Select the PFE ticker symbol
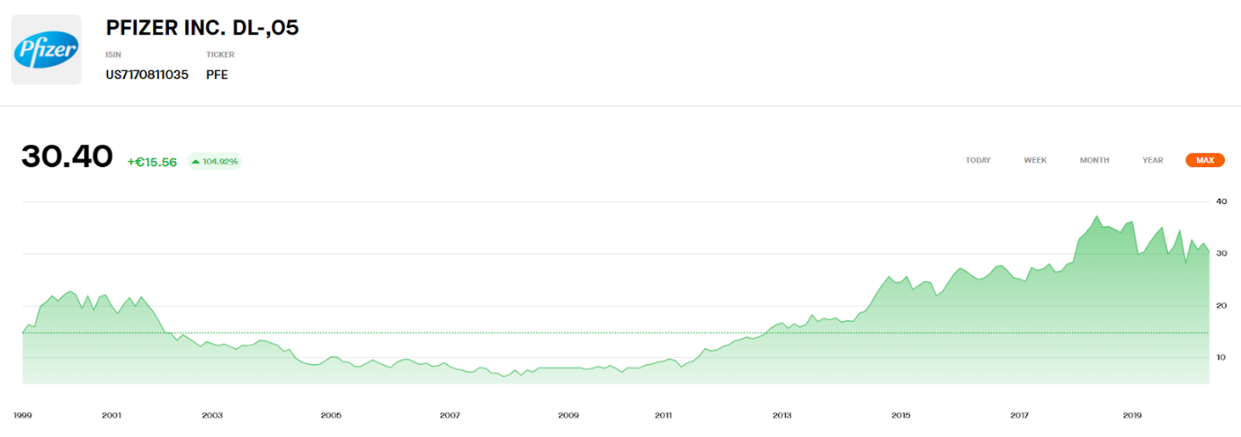 point(217,75)
